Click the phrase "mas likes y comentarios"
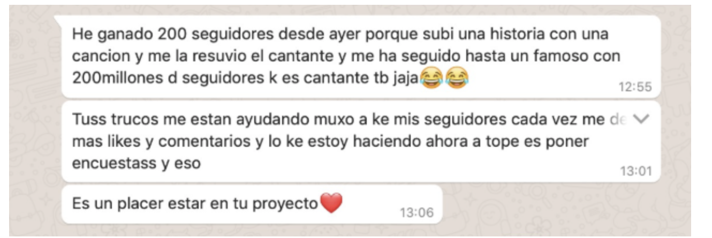Screen dimensions: 712x238 [162, 141]
